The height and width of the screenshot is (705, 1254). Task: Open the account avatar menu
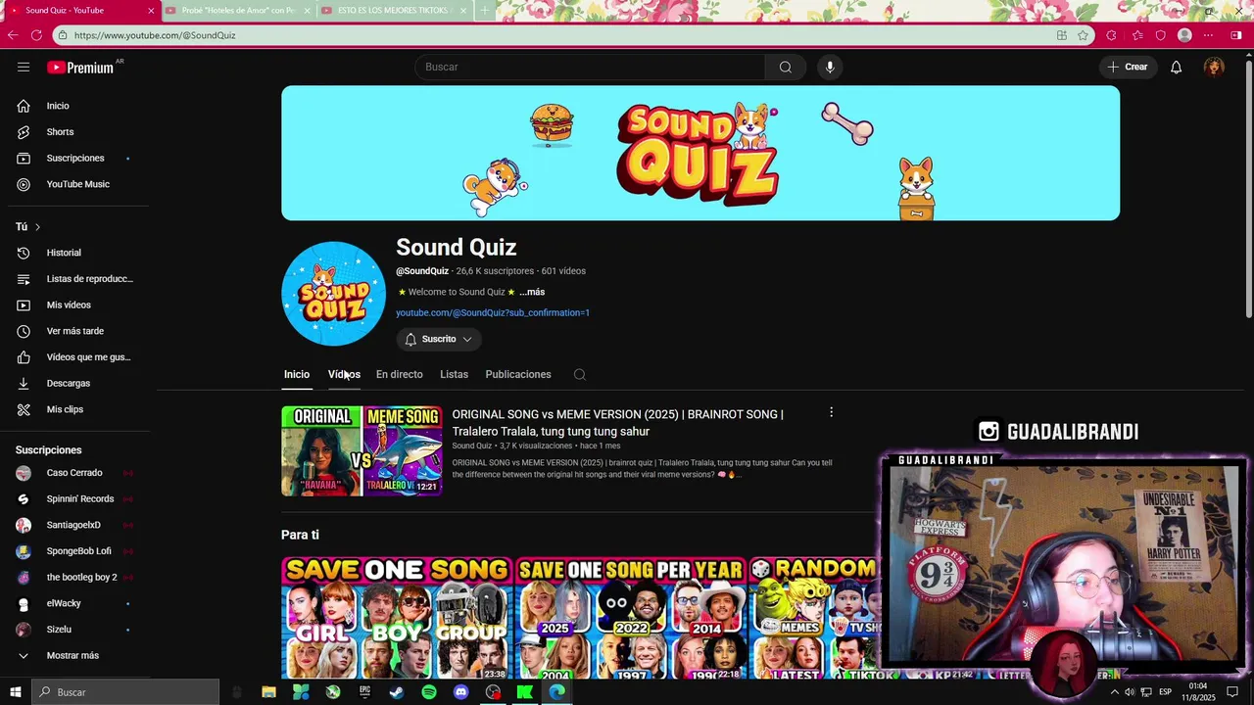pyautogui.click(x=1214, y=67)
